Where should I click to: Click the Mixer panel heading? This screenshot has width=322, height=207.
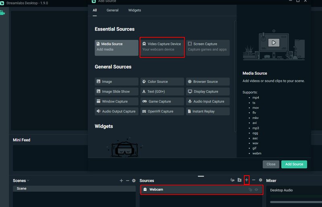[x=271, y=180]
